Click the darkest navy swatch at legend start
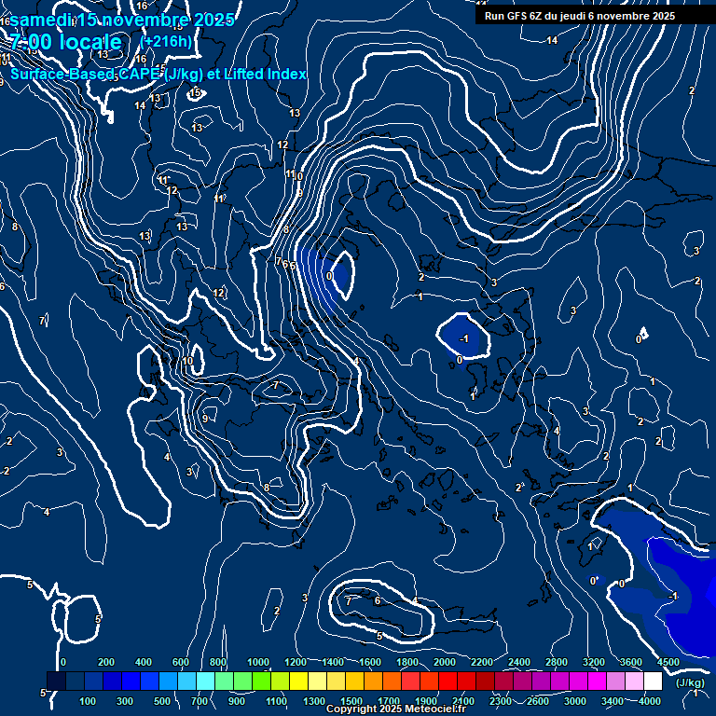 [x=56, y=682]
